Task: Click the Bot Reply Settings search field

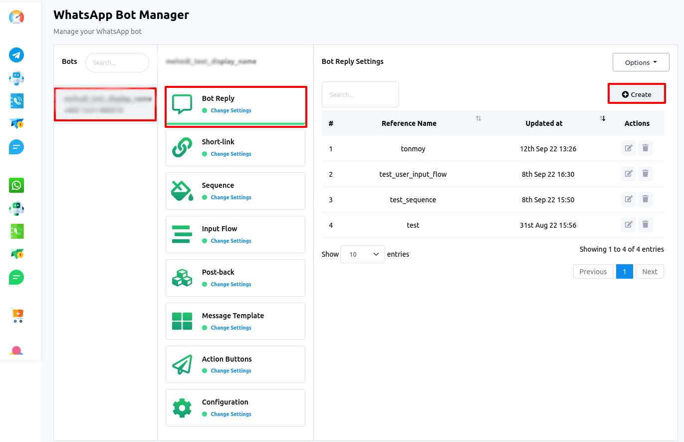Action: pyautogui.click(x=360, y=94)
